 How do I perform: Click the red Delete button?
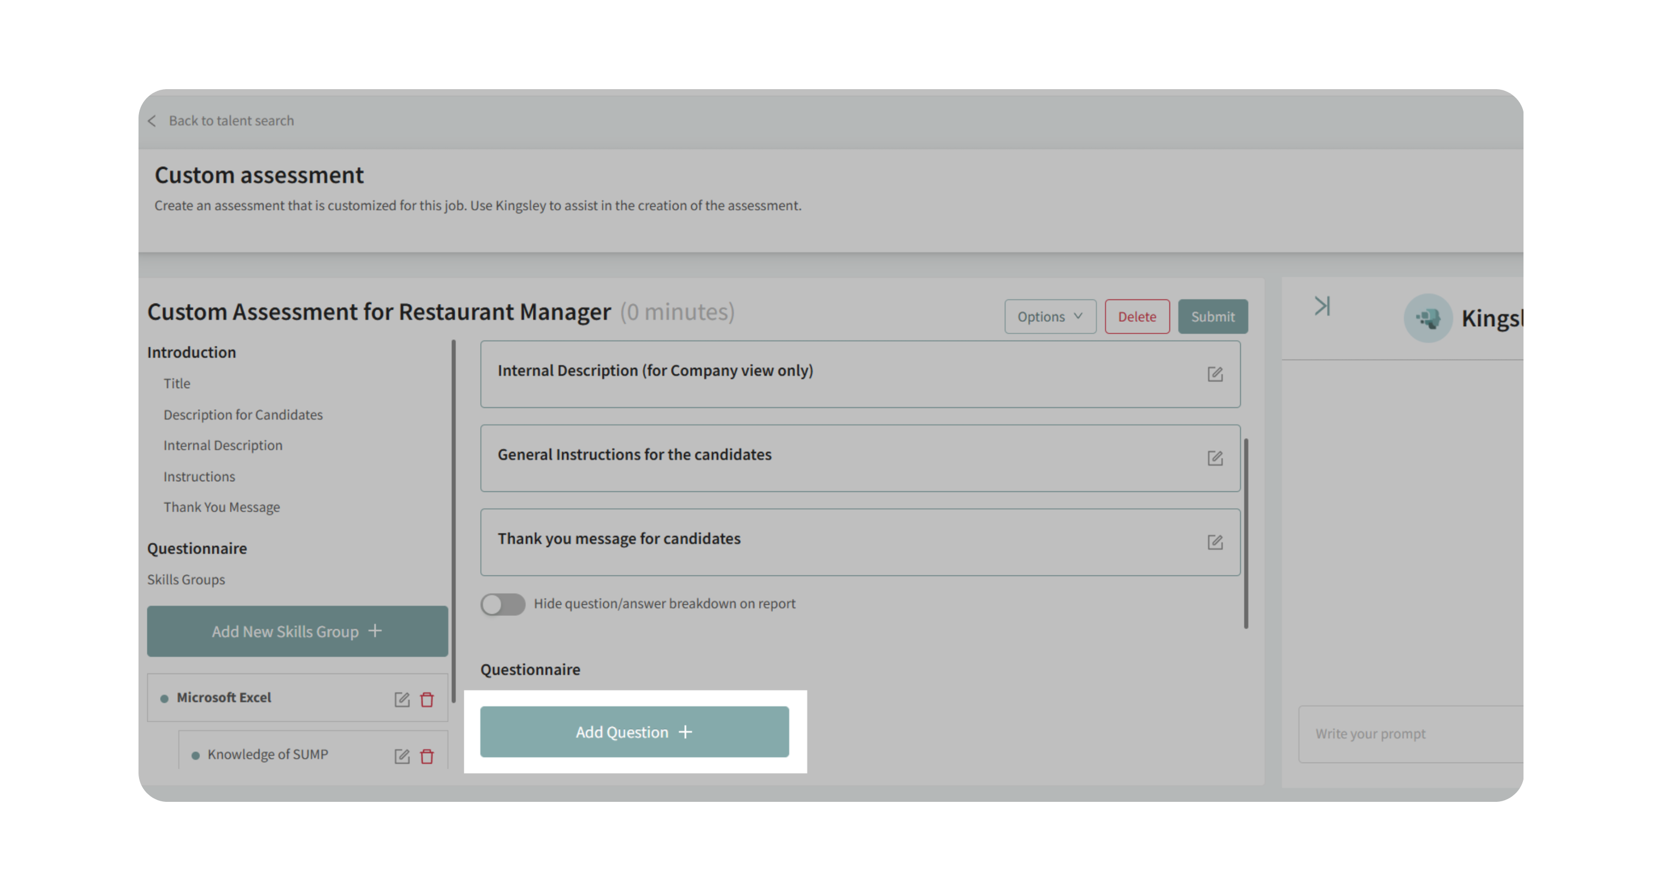pyautogui.click(x=1136, y=317)
